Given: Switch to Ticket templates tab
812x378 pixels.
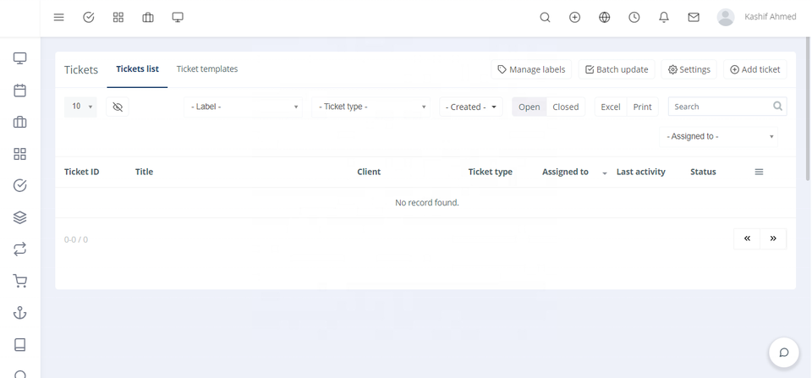Looking at the screenshot, I should click(x=207, y=69).
